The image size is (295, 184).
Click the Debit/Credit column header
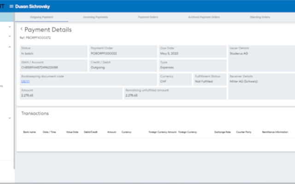pos(91,132)
